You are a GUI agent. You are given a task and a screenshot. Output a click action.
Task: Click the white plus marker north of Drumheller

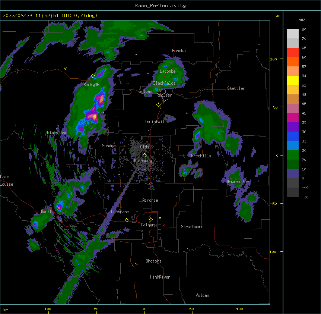click(x=228, y=140)
